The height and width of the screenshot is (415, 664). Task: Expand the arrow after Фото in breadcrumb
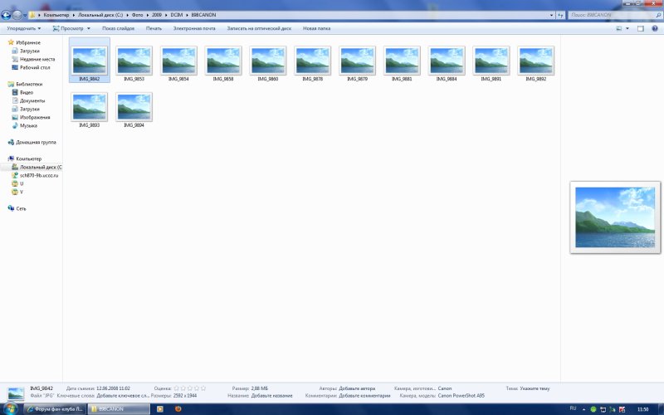point(148,15)
